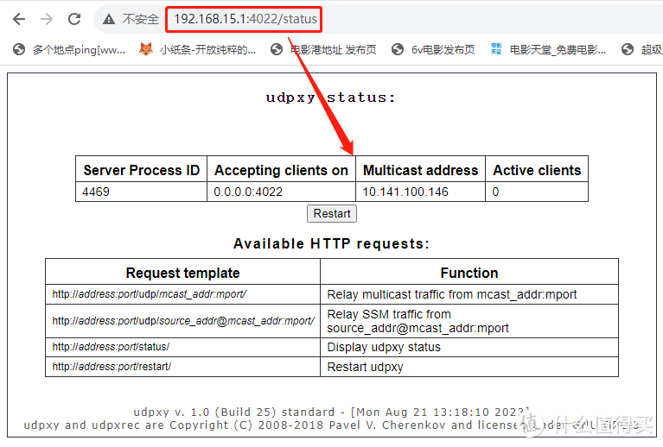Select the Server Process ID header
Screen dimensions: 663x447
click(x=141, y=170)
